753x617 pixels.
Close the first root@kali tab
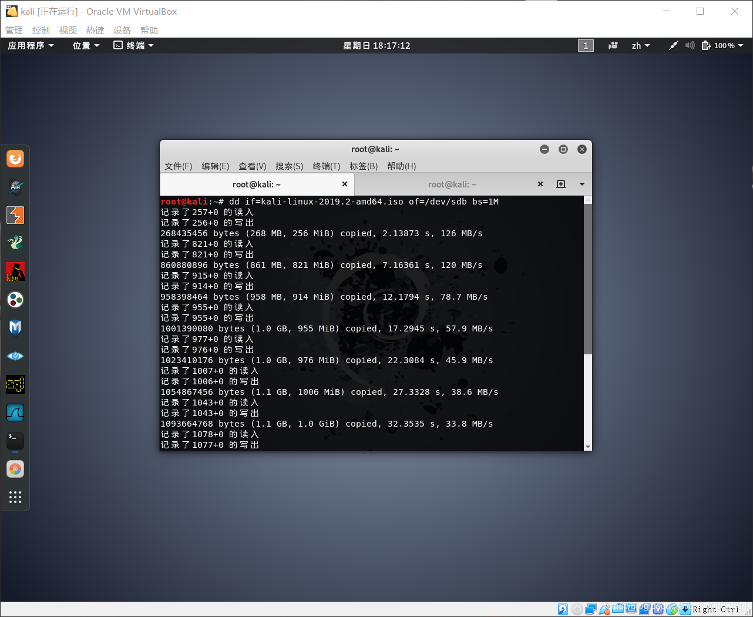[345, 184]
